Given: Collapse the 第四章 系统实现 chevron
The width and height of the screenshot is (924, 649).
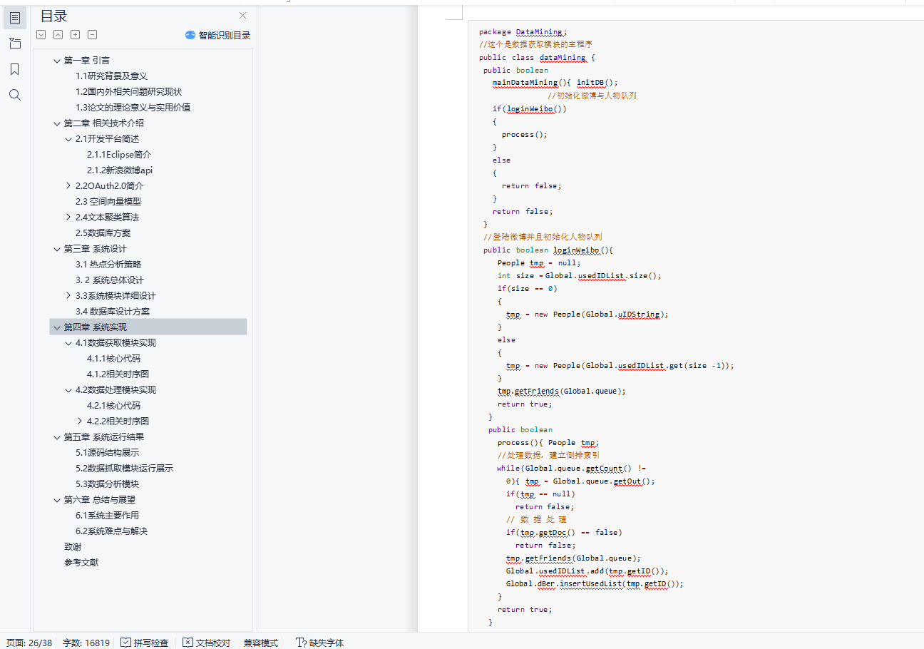Looking at the screenshot, I should point(57,327).
